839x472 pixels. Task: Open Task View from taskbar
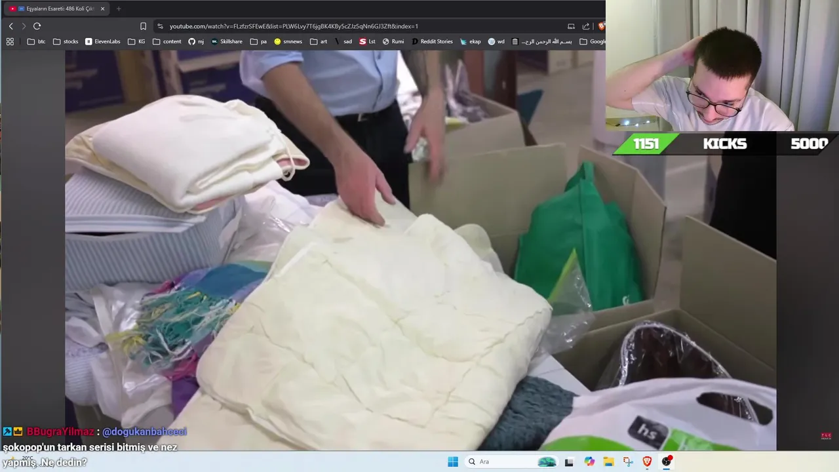(569, 462)
